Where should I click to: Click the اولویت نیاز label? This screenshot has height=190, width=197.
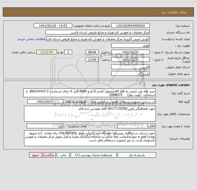coord(183,46)
